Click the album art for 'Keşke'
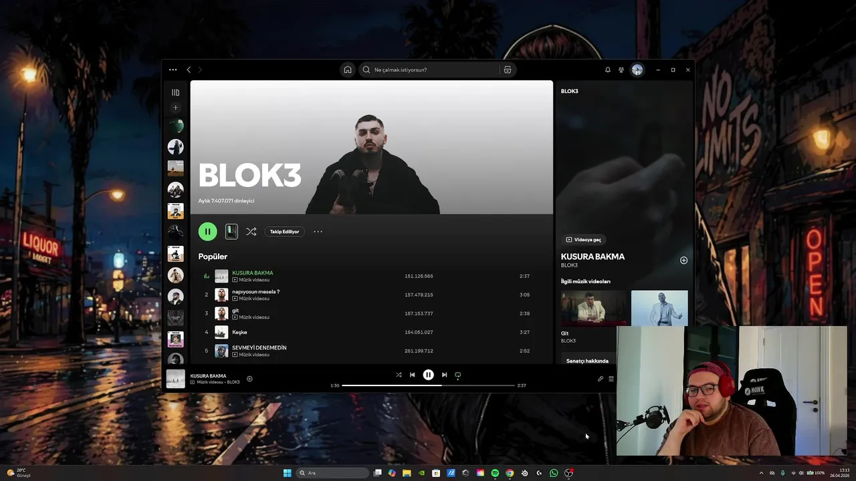The width and height of the screenshot is (856, 481). pos(221,332)
